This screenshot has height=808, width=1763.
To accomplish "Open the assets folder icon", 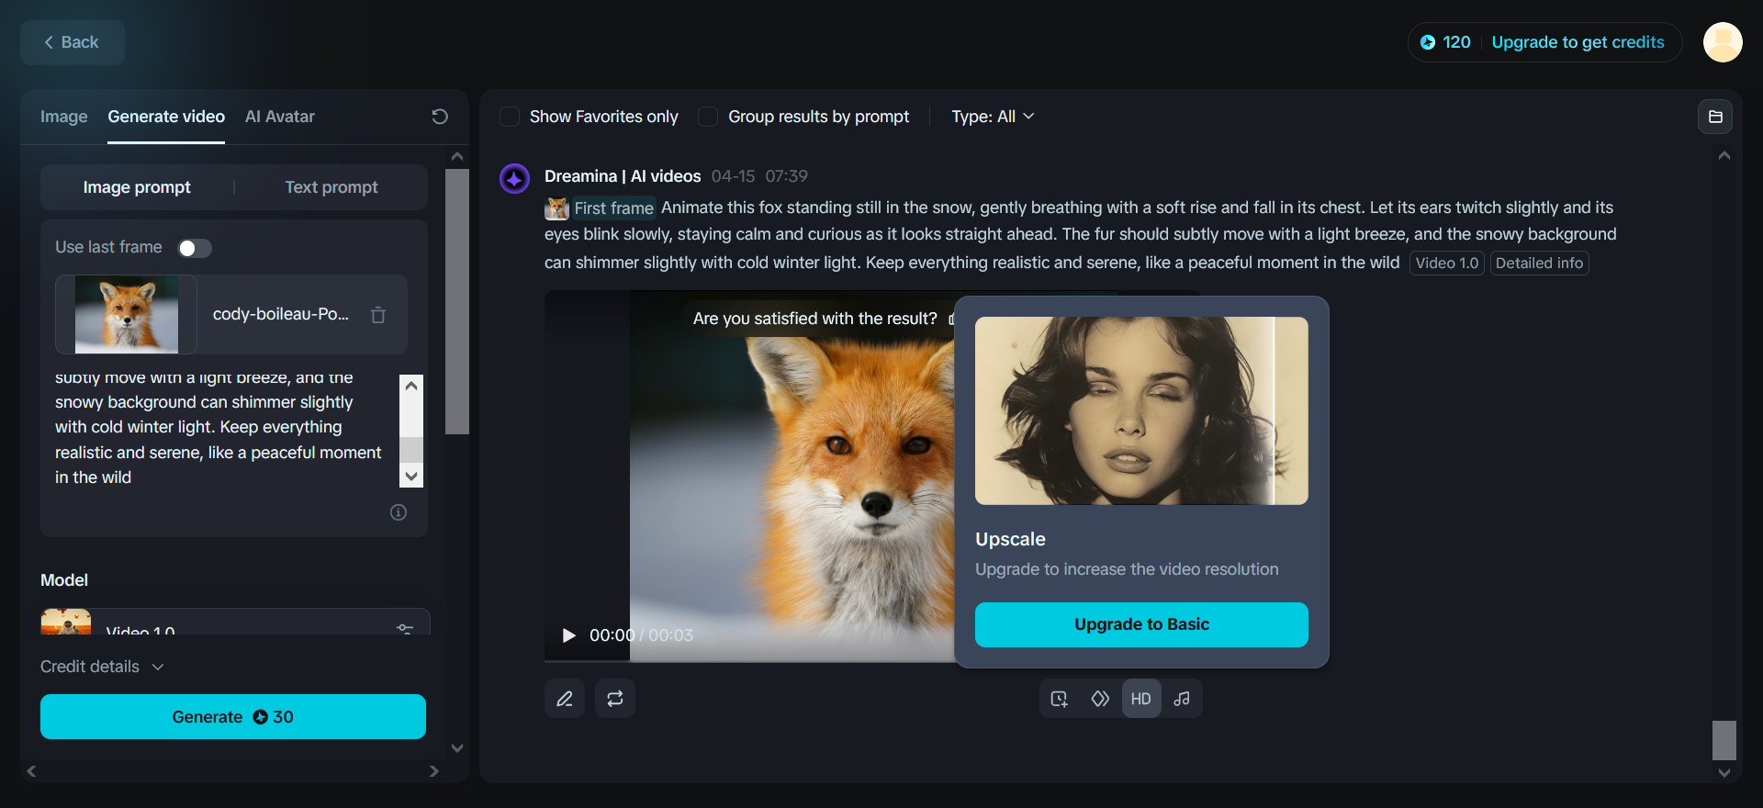I will [x=1715, y=117].
